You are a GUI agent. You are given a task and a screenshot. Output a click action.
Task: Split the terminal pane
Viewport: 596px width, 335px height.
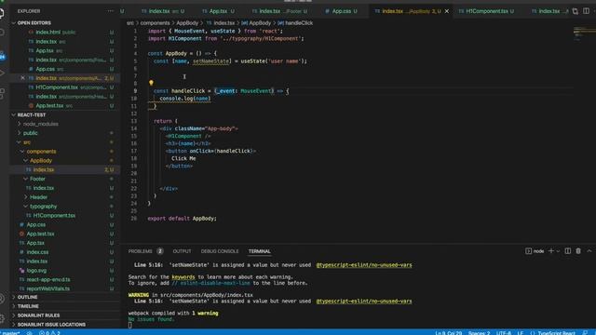[x=567, y=251]
